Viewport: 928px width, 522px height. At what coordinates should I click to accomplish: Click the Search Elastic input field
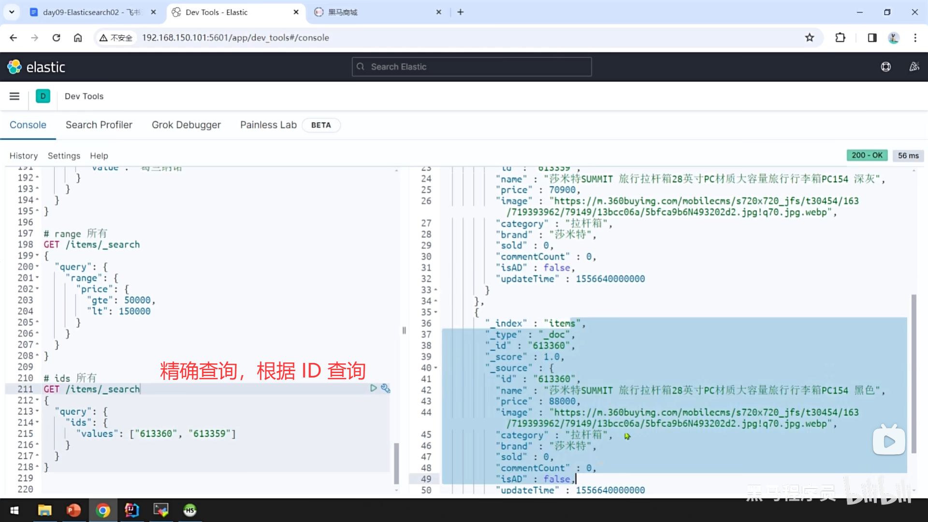click(471, 67)
